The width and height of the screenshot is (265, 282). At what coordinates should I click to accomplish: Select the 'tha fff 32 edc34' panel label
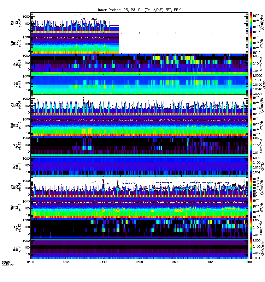click(x=16, y=23)
